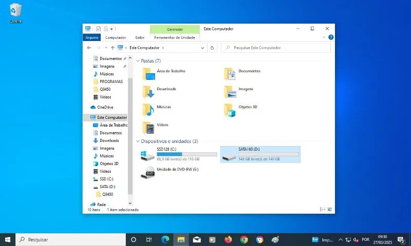Switch to the Exibir ribbon tab
The image size is (411, 246).
click(140, 37)
